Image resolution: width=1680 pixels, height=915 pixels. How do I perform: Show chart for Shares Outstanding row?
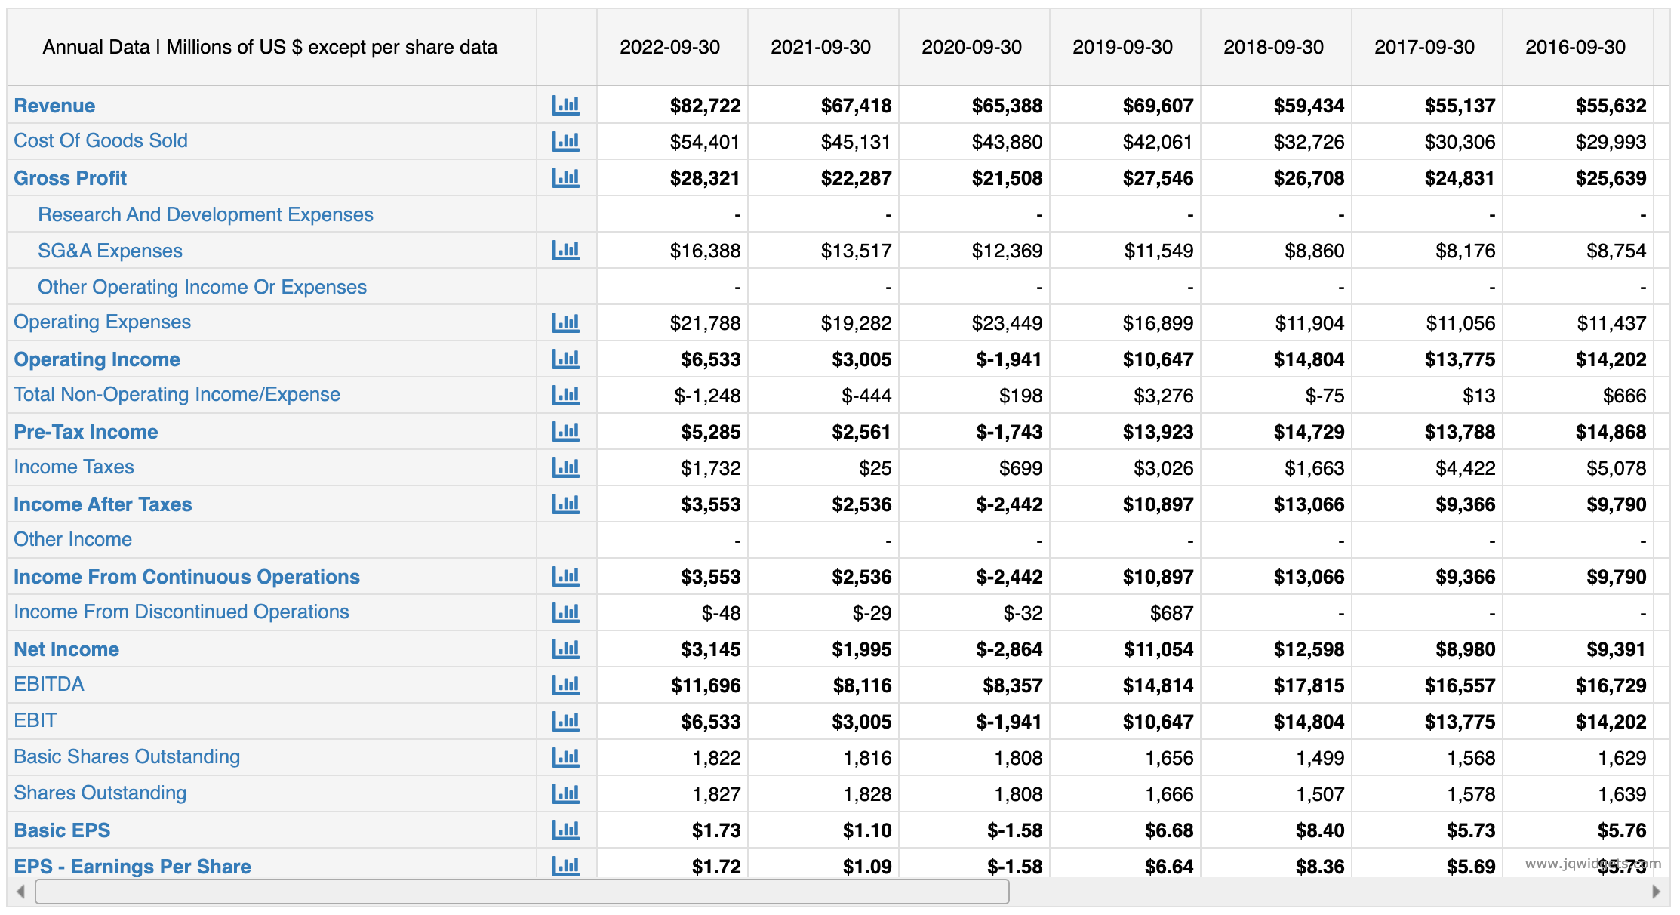point(565,793)
